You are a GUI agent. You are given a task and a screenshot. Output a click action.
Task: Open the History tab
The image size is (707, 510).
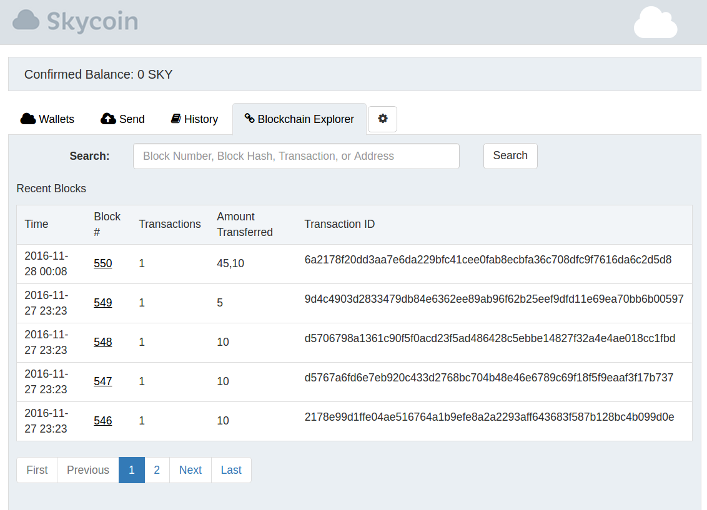pos(194,119)
